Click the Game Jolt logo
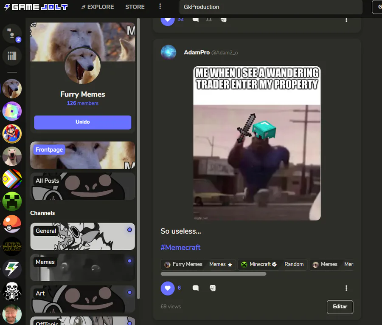 click(x=36, y=7)
